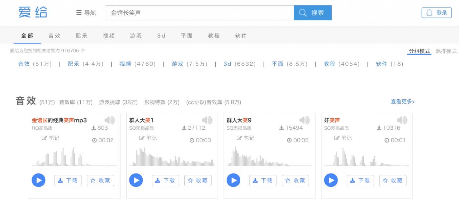Switch to 分组模式 display mode

419,51
